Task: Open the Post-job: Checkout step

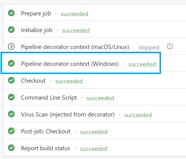Action: [46, 131]
